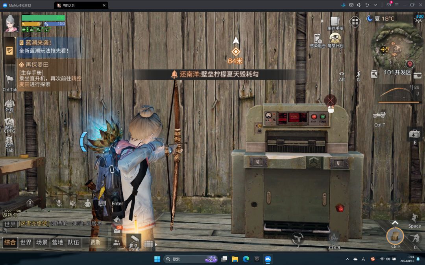The height and width of the screenshot is (265, 425).
Task: Open MuMu toolbar dropdown chevron in title bar
Action: 375,5
